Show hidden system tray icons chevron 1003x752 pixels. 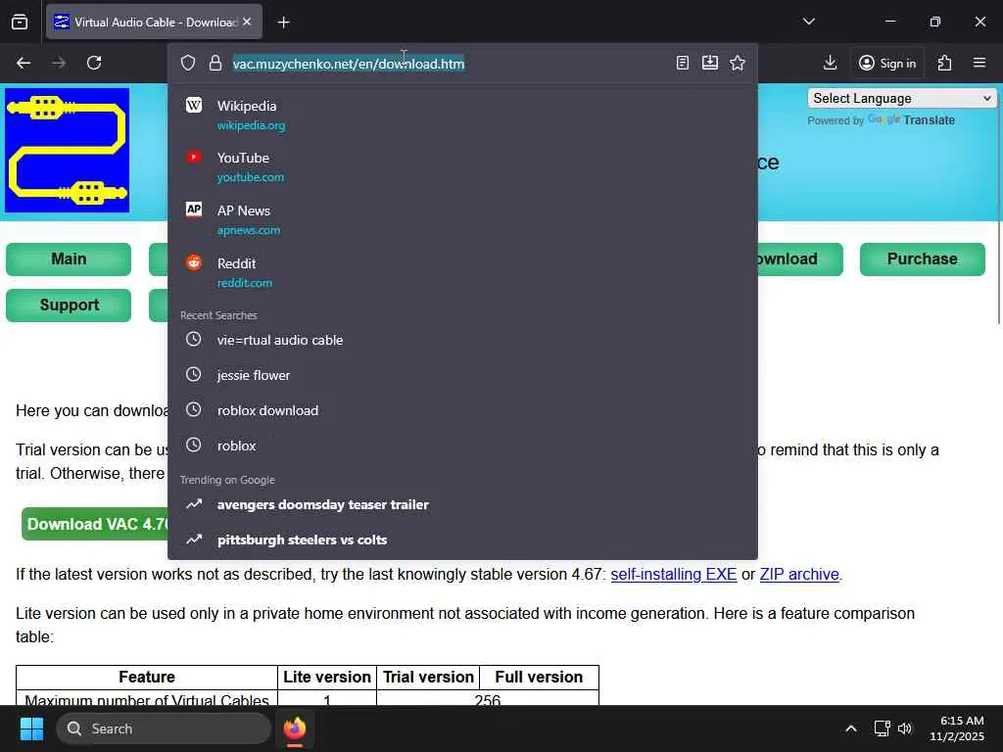click(x=851, y=728)
